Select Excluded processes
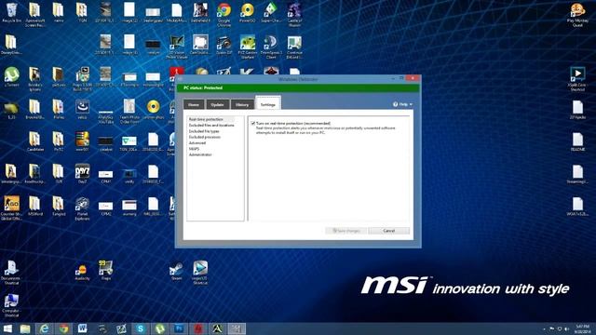596x335 pixels. point(205,137)
